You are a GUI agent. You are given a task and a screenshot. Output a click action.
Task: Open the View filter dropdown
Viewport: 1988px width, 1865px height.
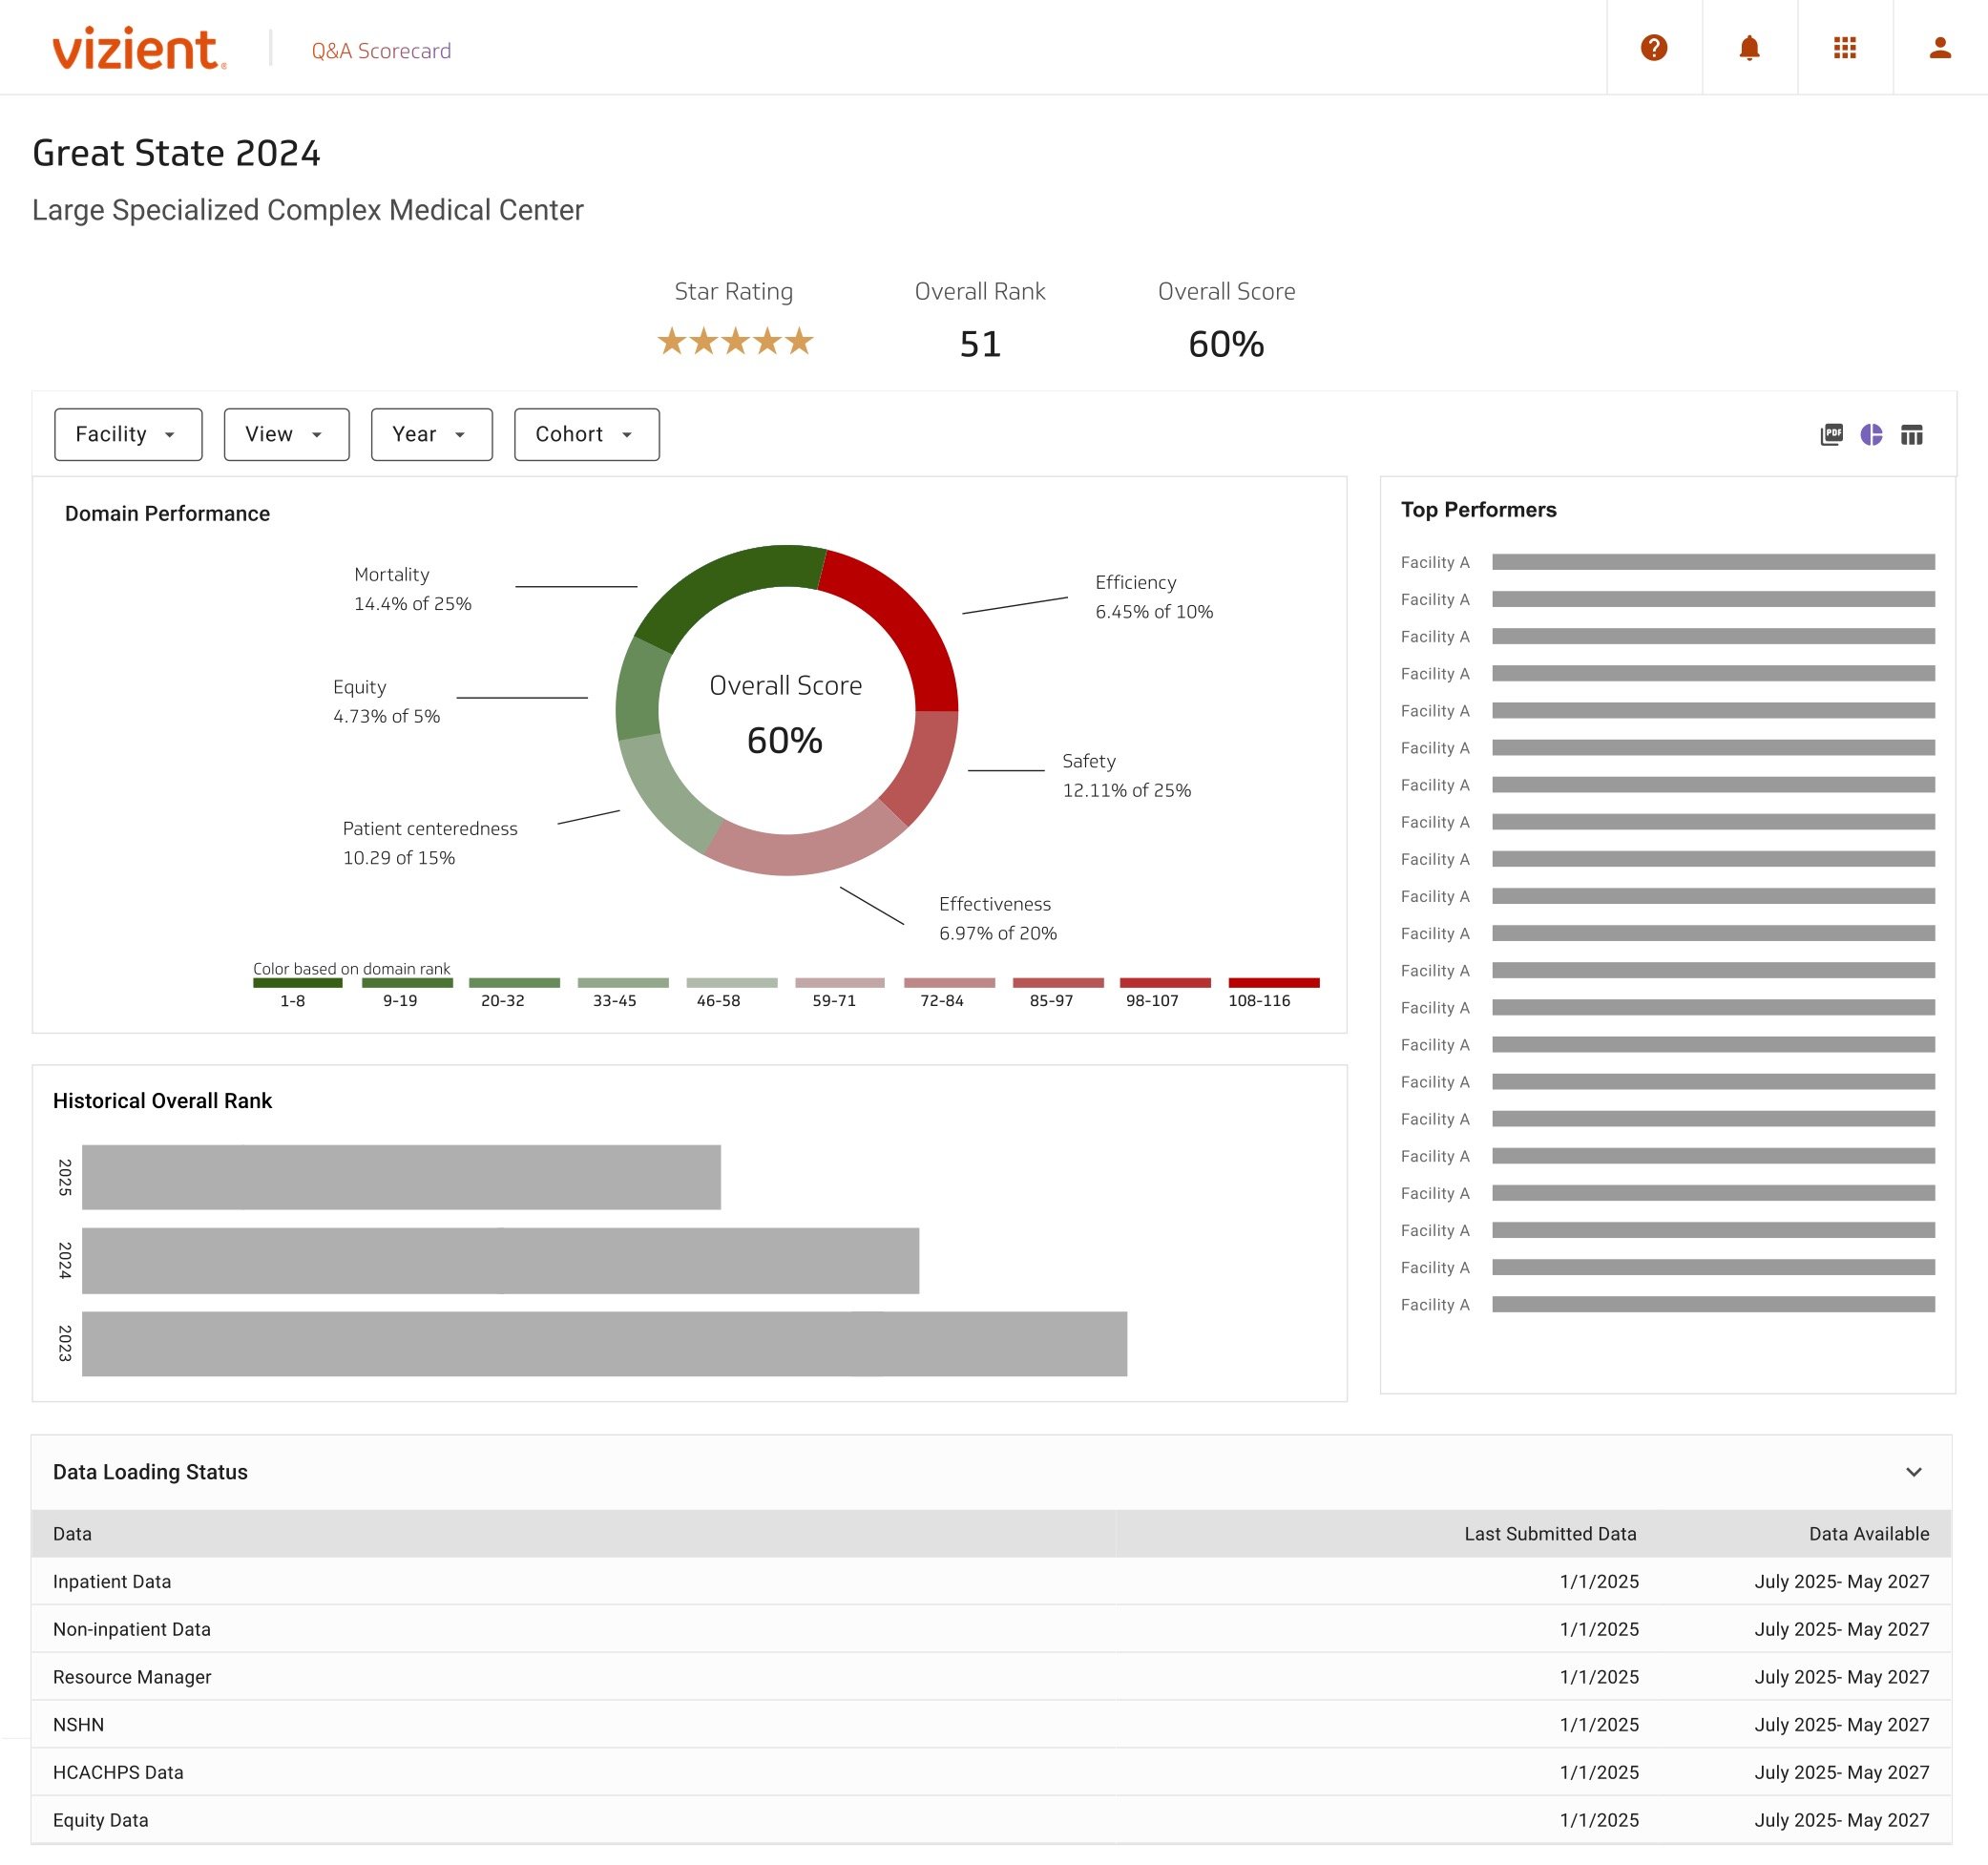[x=285, y=434]
